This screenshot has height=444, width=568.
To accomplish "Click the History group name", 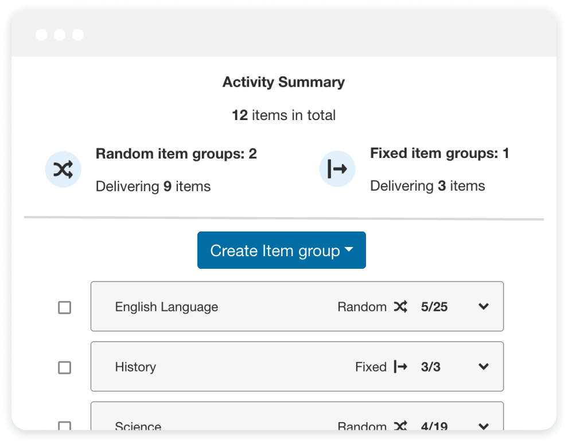I will pyautogui.click(x=135, y=367).
